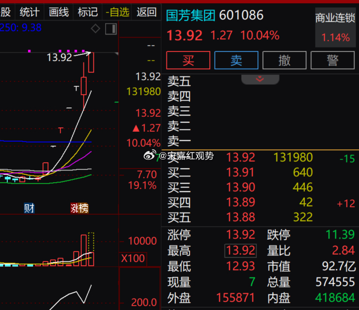Click the 最低 price 12.93
The image size is (359, 310).
pyautogui.click(x=241, y=266)
